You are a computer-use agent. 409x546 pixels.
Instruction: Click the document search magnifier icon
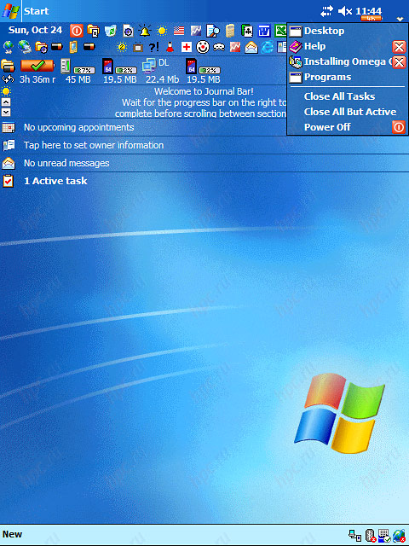coord(213,31)
